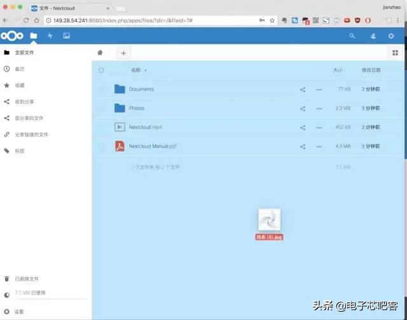This screenshot has height=320, width=407.
Task: Open the Chrome three-dot menu
Action: click(397, 20)
